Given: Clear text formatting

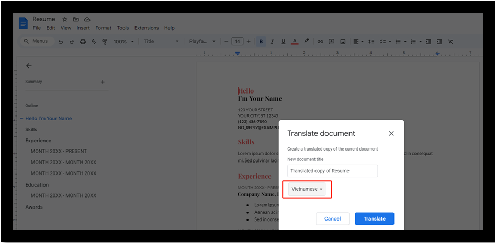Looking at the screenshot, I should (451, 42).
